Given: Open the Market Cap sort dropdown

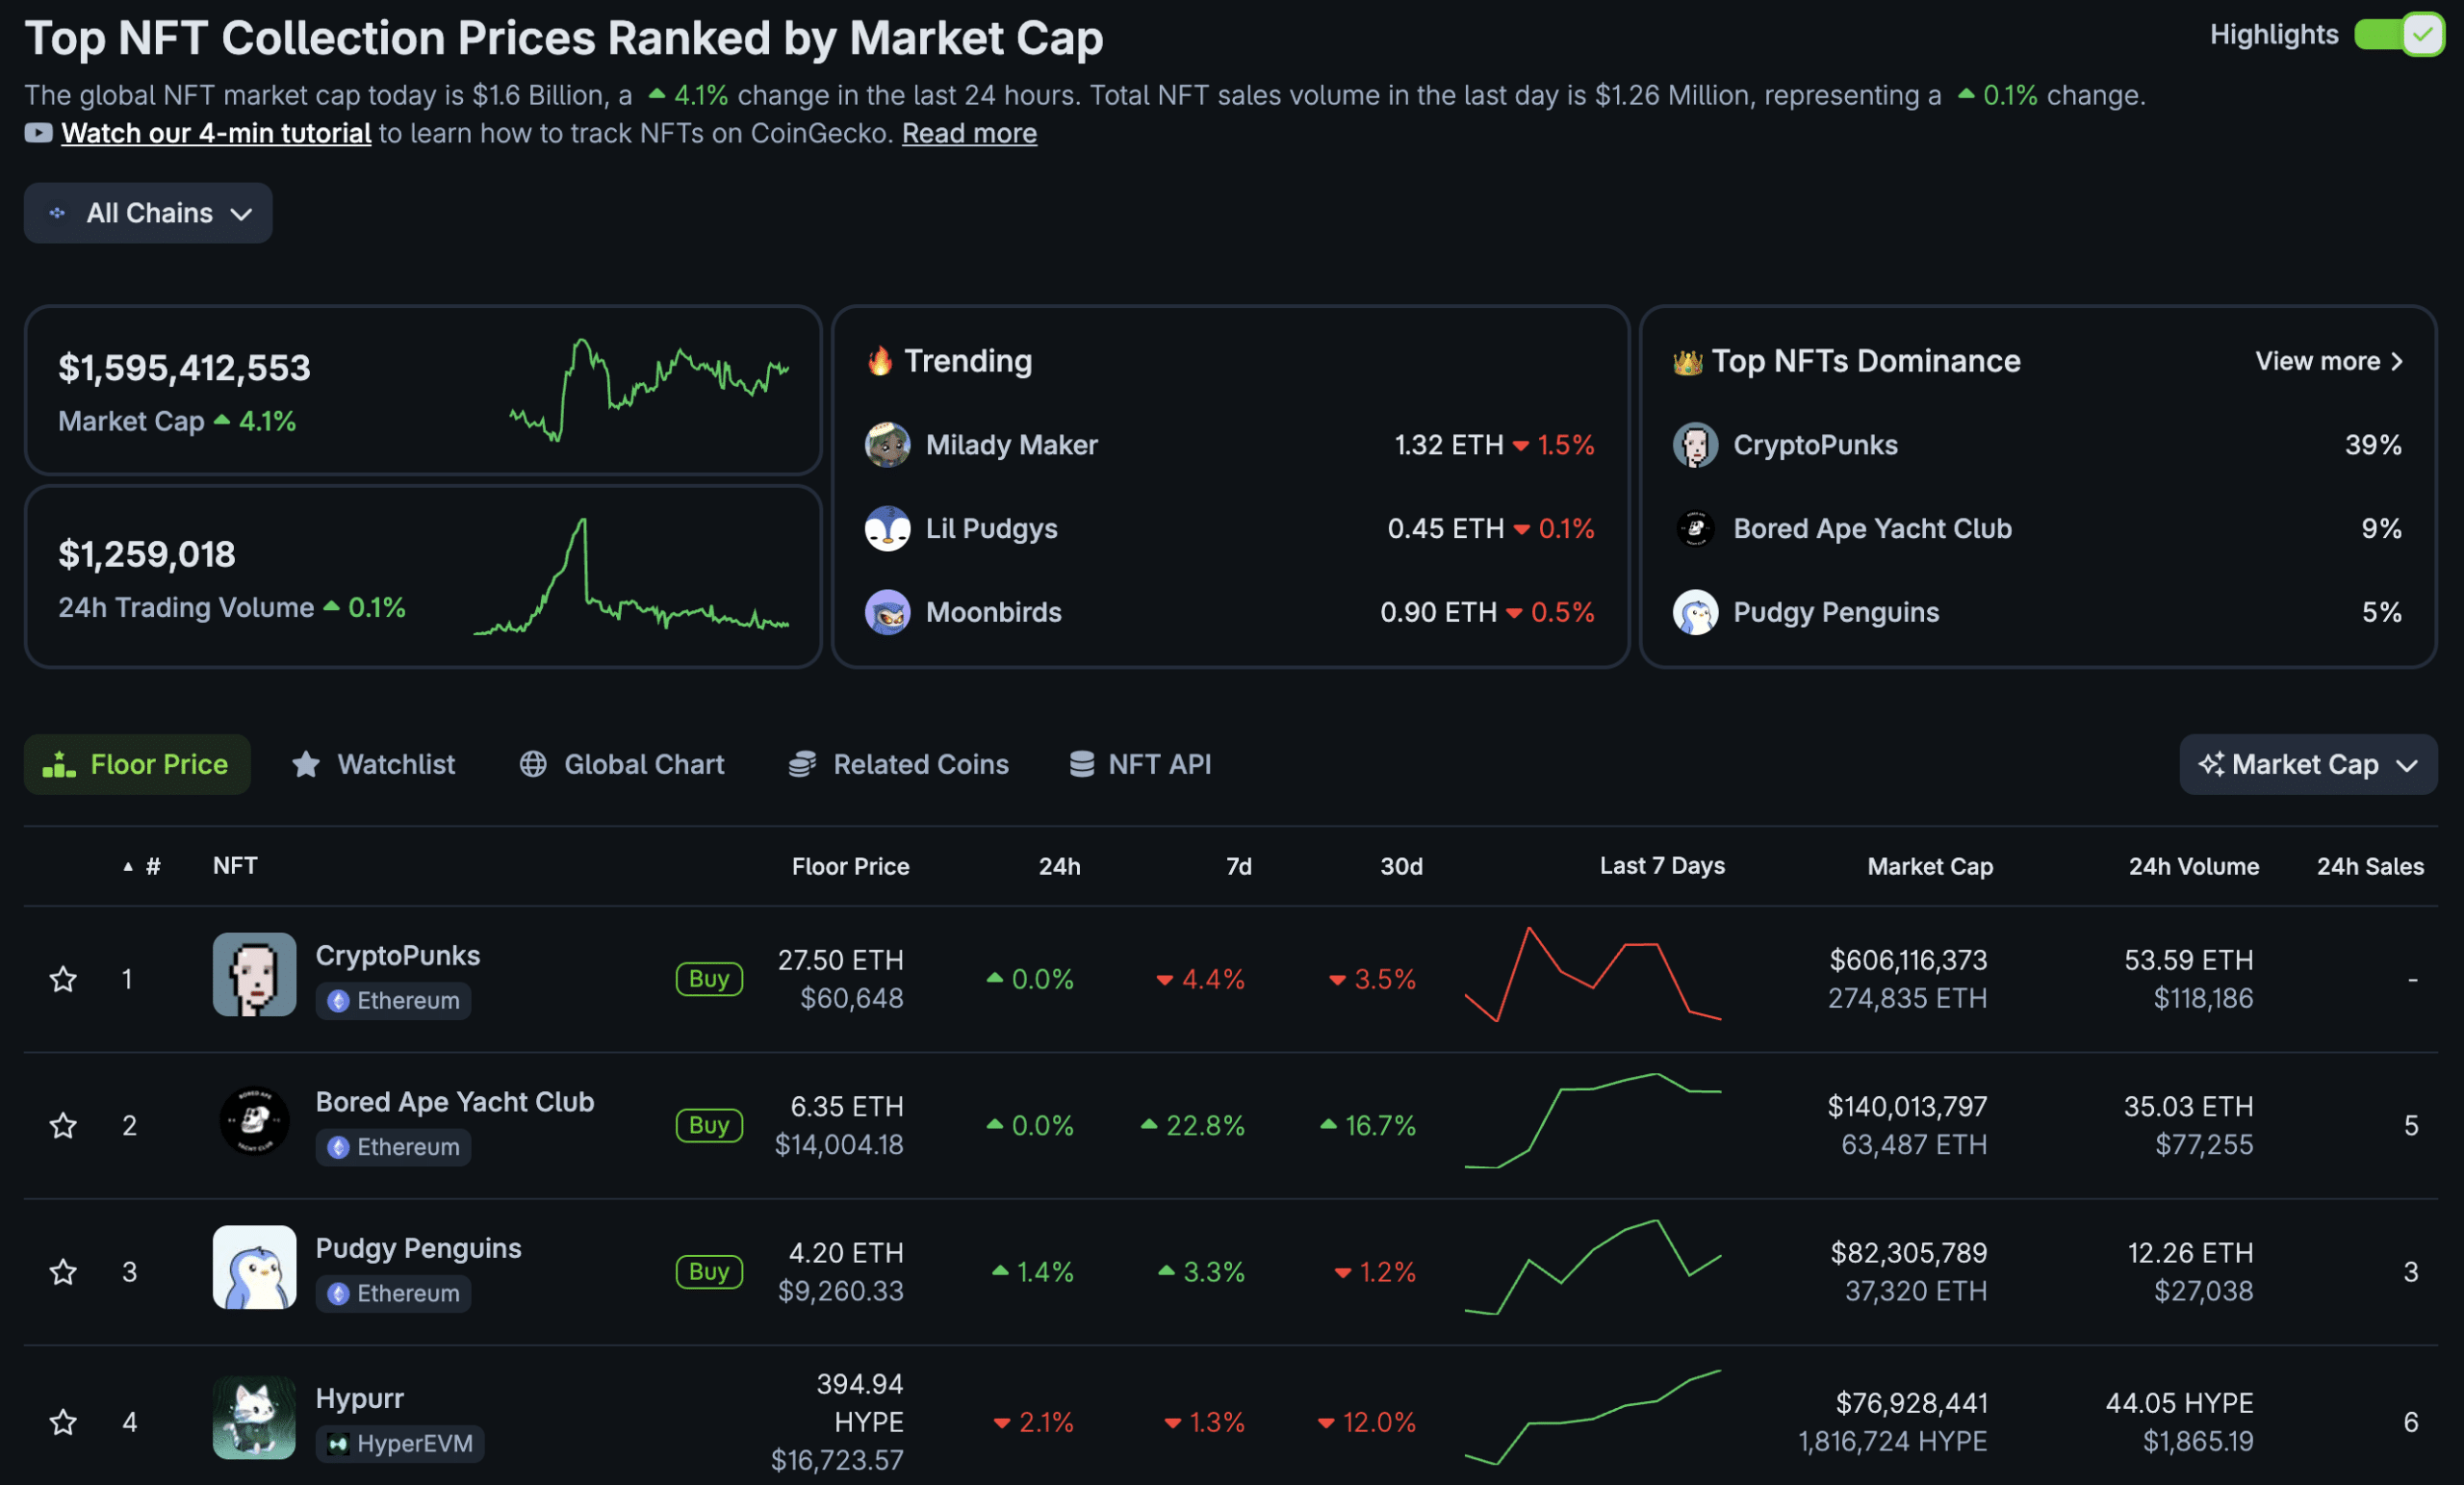Looking at the screenshot, I should [x=2308, y=765].
